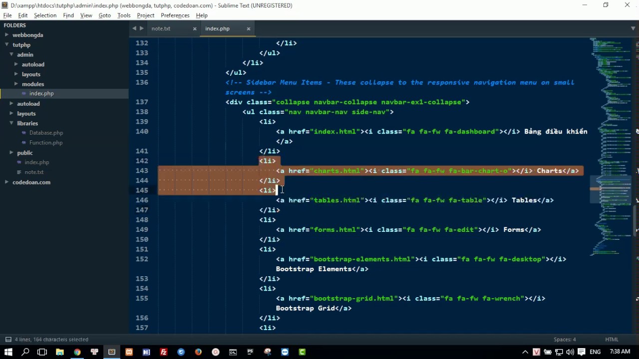This screenshot has width=639, height=359.
Task: Open the Goto menu
Action: 105,15
